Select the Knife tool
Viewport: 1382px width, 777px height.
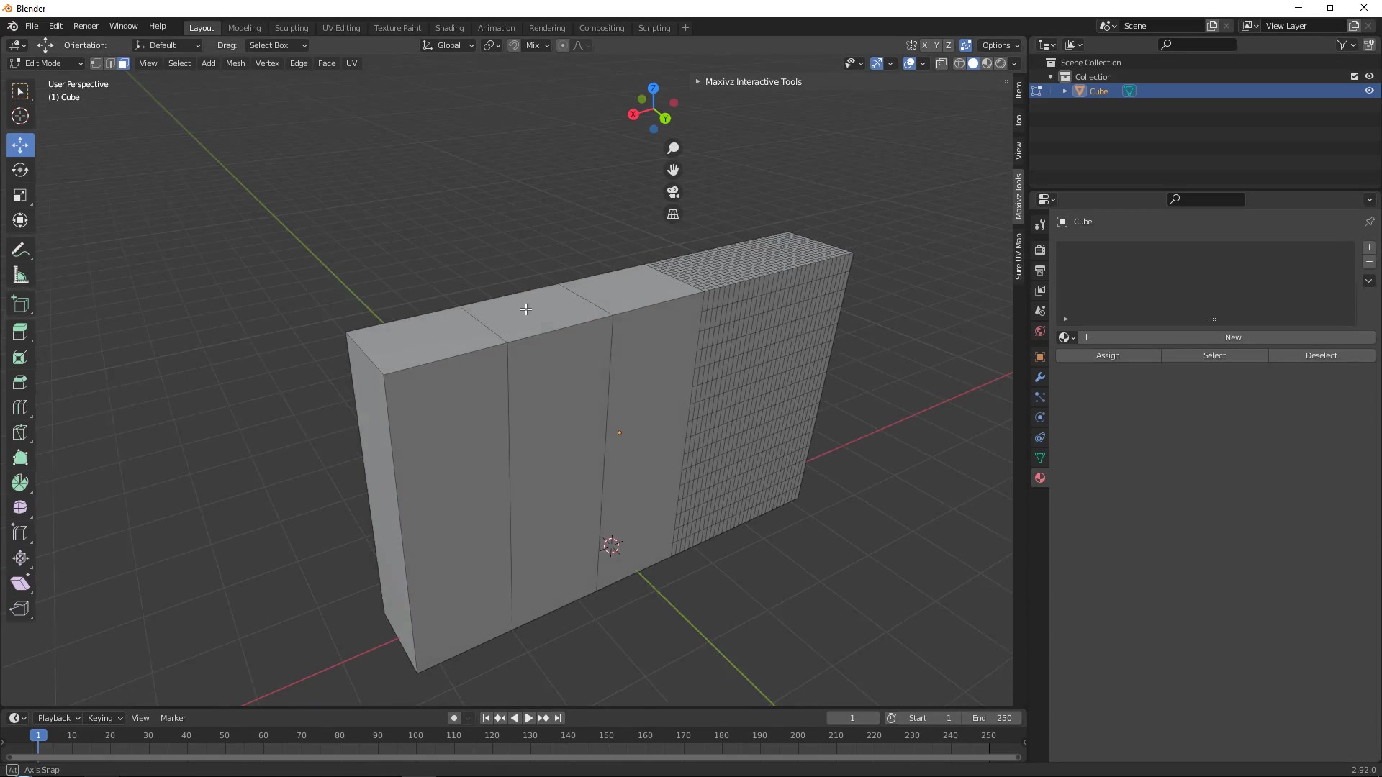(x=20, y=432)
